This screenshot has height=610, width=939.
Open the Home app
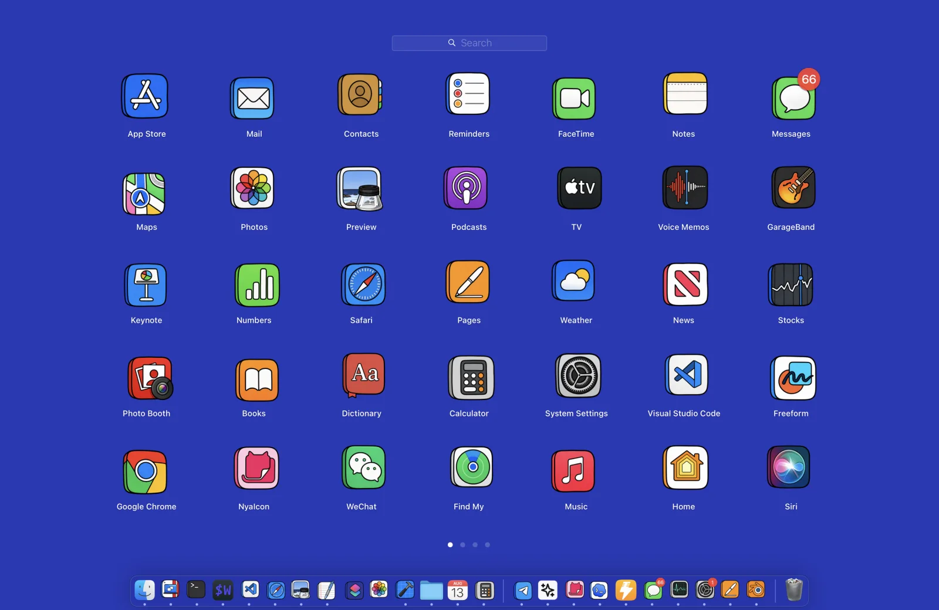tap(686, 467)
